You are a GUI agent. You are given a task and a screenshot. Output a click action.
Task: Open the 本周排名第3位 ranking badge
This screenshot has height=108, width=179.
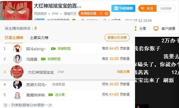pos(94,13)
